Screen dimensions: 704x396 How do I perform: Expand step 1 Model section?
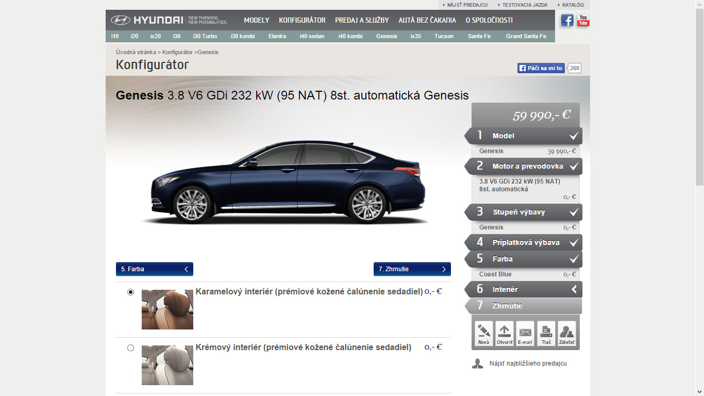(524, 136)
